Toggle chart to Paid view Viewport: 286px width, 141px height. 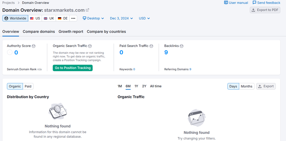(x=28, y=86)
